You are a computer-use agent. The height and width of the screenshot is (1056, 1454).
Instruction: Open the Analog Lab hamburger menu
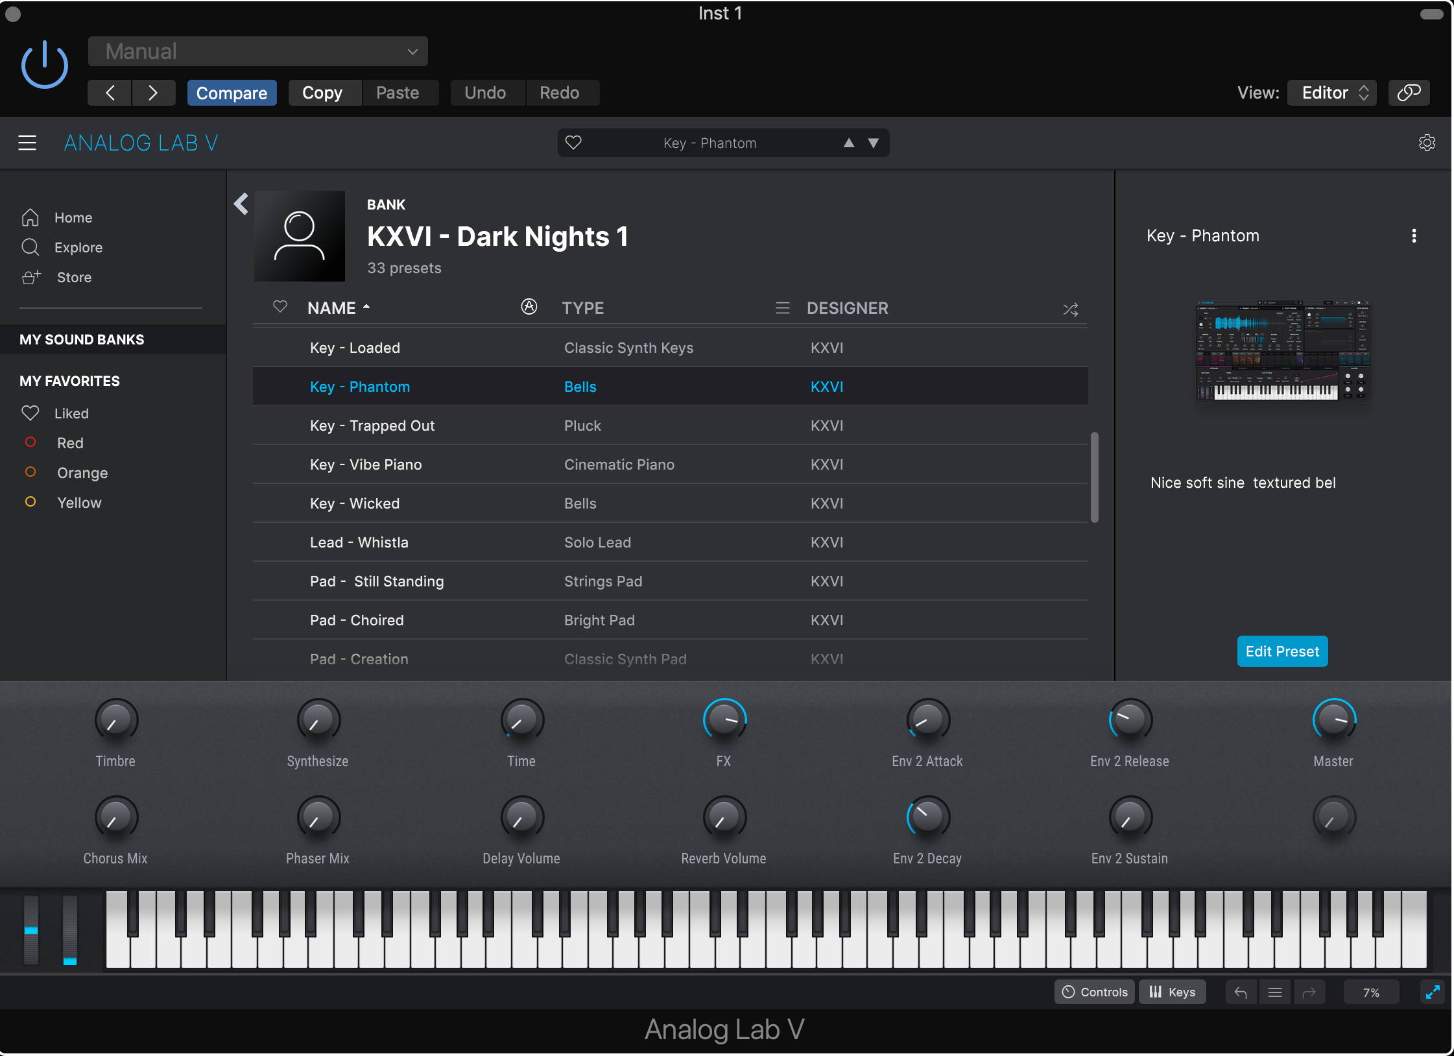[27, 143]
